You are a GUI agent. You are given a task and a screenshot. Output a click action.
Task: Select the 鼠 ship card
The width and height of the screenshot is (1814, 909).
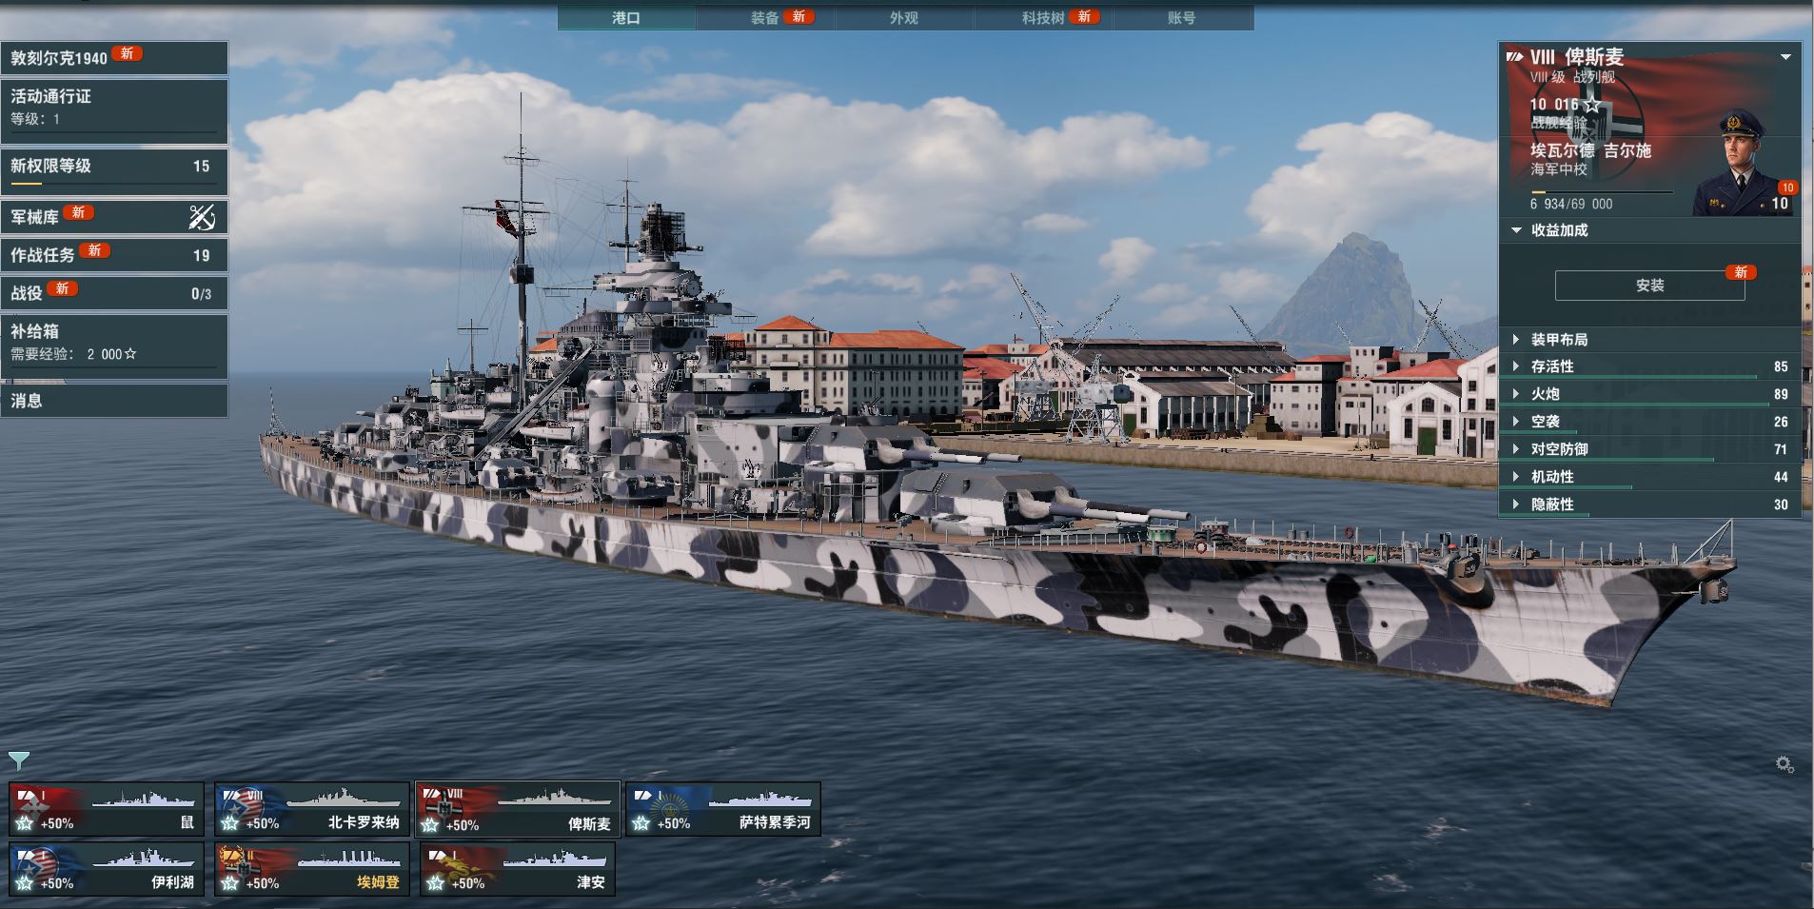[x=107, y=810]
